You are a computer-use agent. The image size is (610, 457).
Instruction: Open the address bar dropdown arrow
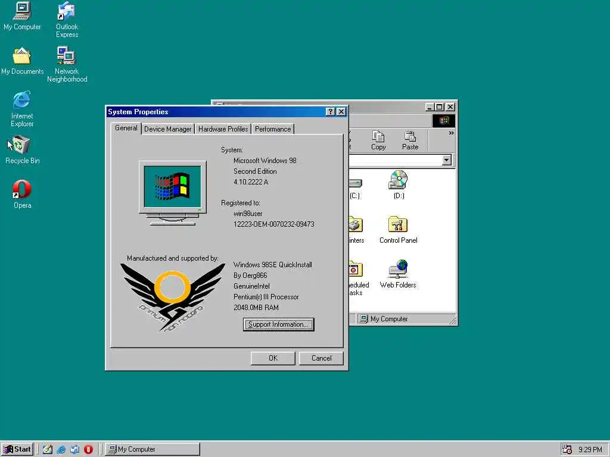pos(447,160)
